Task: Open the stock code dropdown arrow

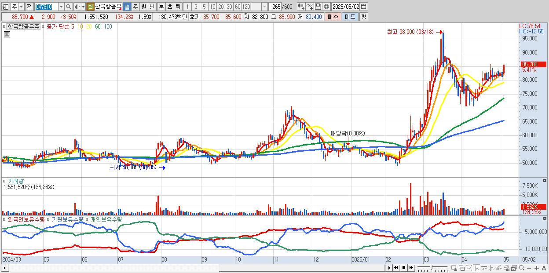Action: (61, 7)
